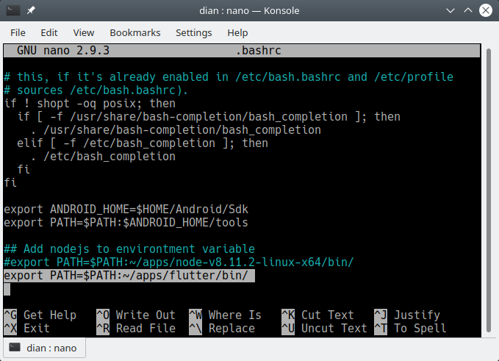The width and height of the screenshot is (499, 361).
Task: Open the File menu
Action: pos(18,32)
